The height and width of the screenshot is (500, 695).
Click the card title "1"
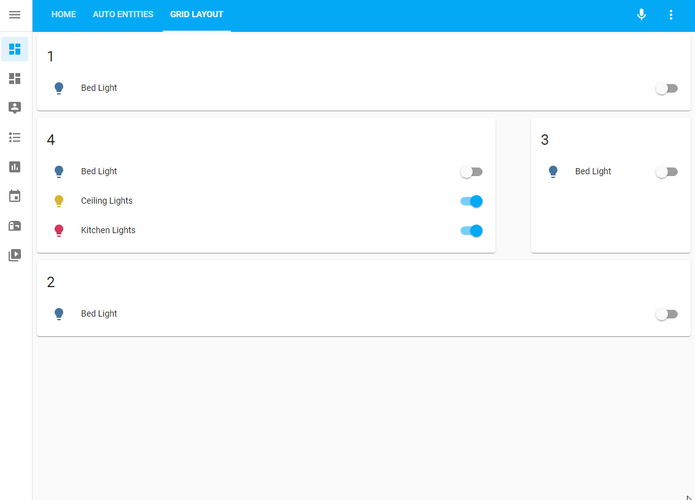(50, 56)
